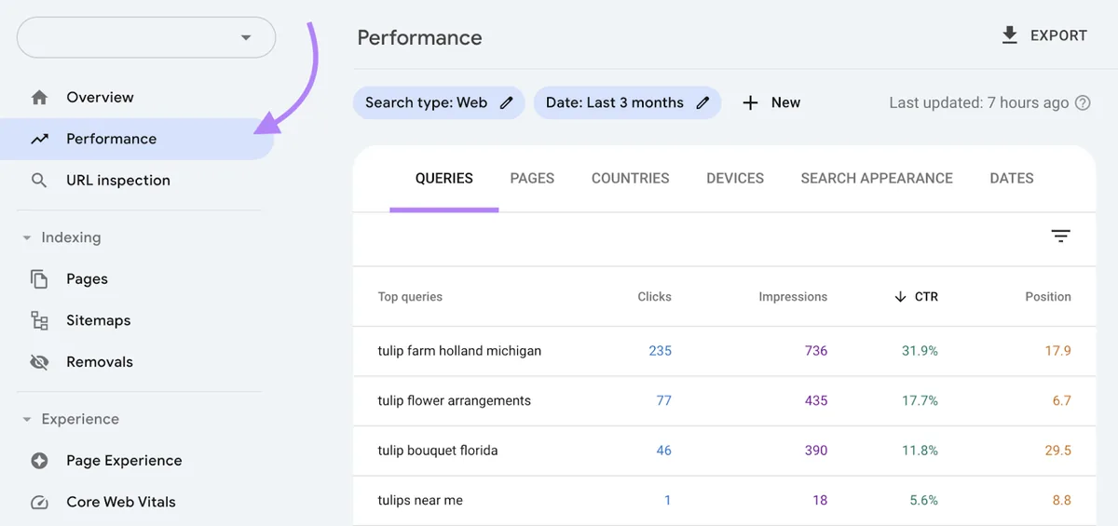Image resolution: width=1118 pixels, height=526 pixels.
Task: Click the table filter rows icon
Action: point(1060,236)
